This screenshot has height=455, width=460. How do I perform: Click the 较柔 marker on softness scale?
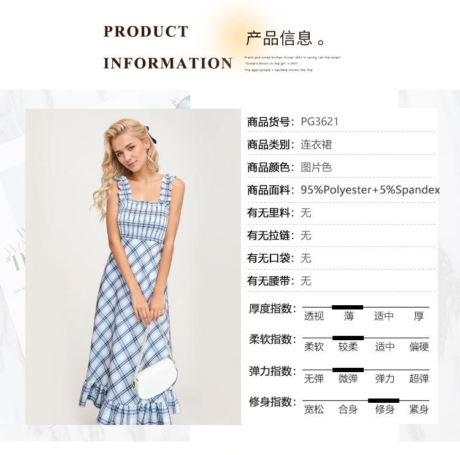[x=348, y=338]
